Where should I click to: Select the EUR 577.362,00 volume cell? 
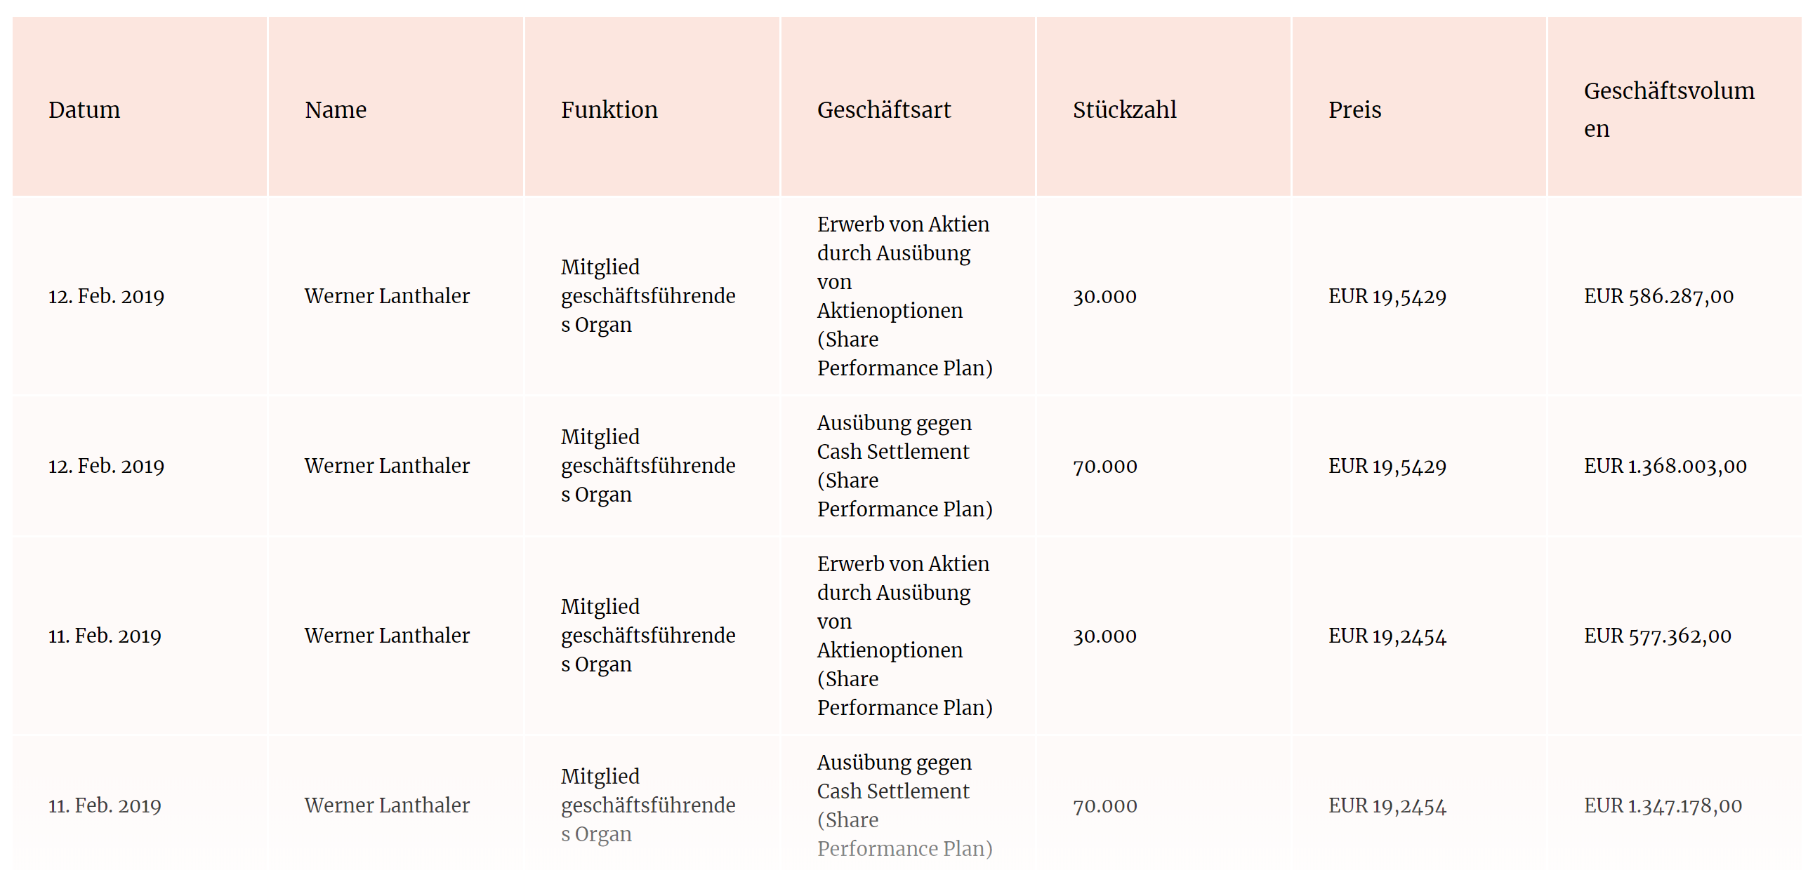[x=1657, y=636]
